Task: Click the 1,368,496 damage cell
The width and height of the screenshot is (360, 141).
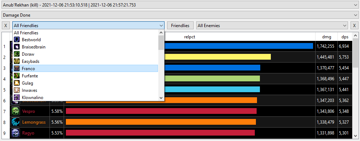Action: point(327,79)
